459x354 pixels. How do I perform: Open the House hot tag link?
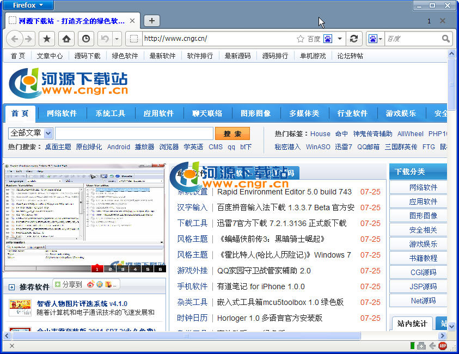pos(320,134)
